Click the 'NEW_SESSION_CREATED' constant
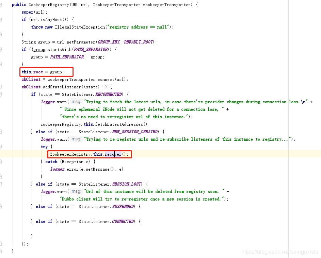Screen dimensions: 321x258 click(135, 132)
